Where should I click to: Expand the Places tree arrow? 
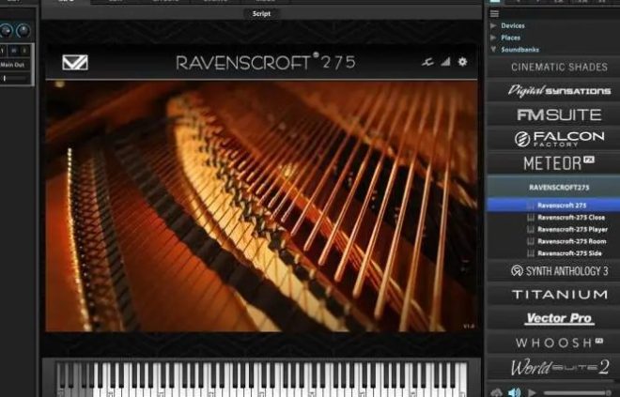[x=493, y=38]
